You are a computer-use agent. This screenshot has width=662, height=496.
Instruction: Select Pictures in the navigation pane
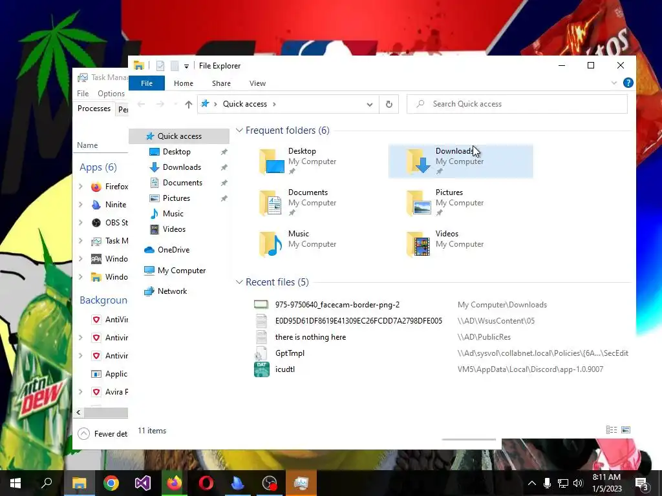coord(176,198)
